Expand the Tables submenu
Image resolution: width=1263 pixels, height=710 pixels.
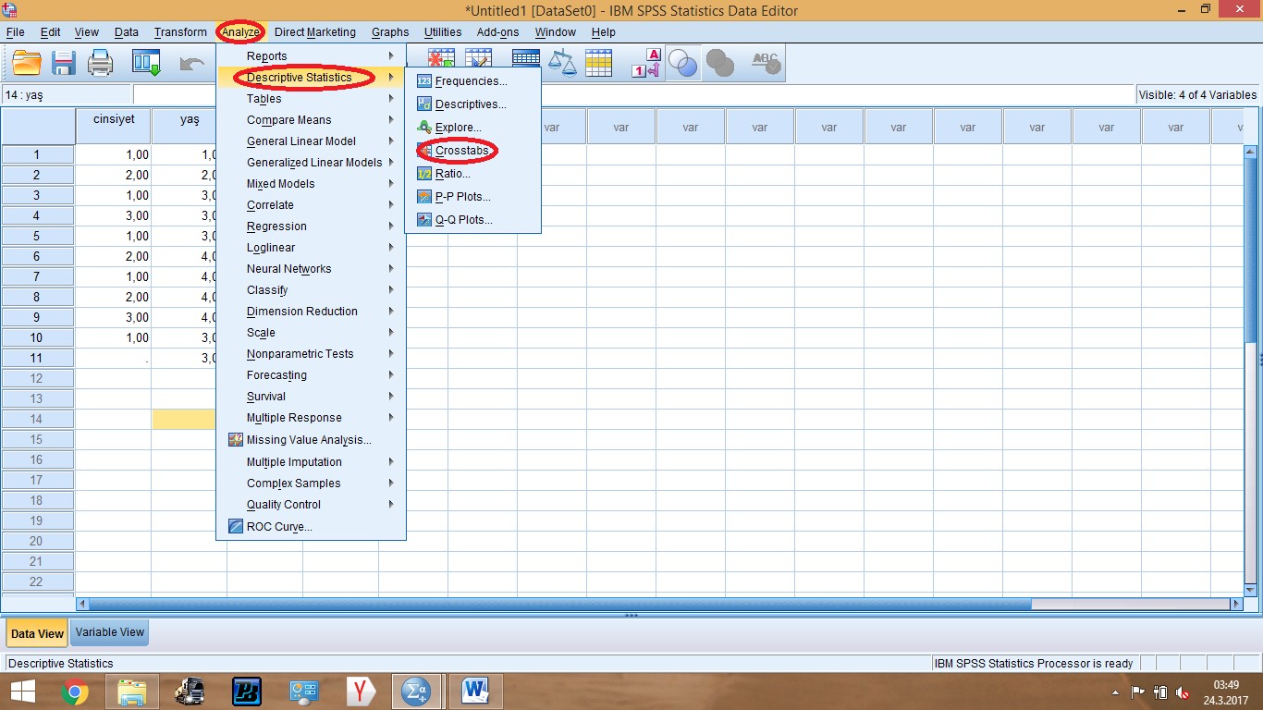311,99
